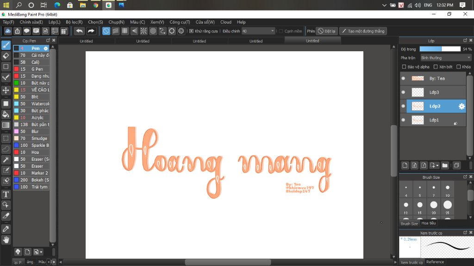
Task: Select the Smudge brush
Action: 31,139
